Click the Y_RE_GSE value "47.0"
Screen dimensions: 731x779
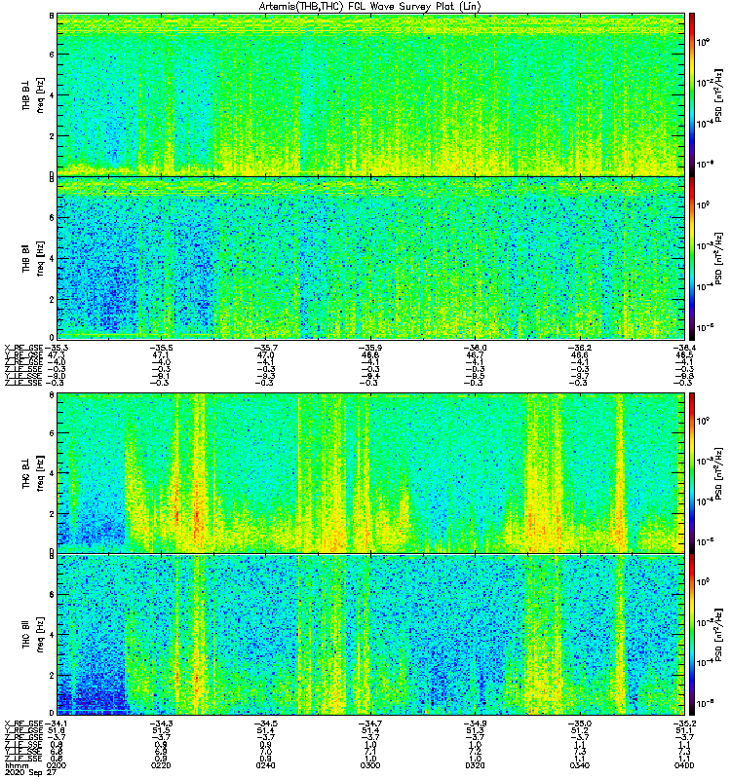click(x=265, y=355)
